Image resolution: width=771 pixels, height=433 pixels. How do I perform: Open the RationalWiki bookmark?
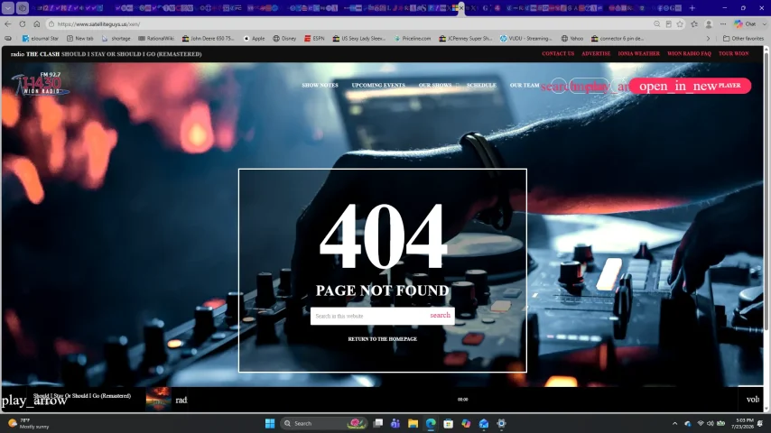coord(156,38)
